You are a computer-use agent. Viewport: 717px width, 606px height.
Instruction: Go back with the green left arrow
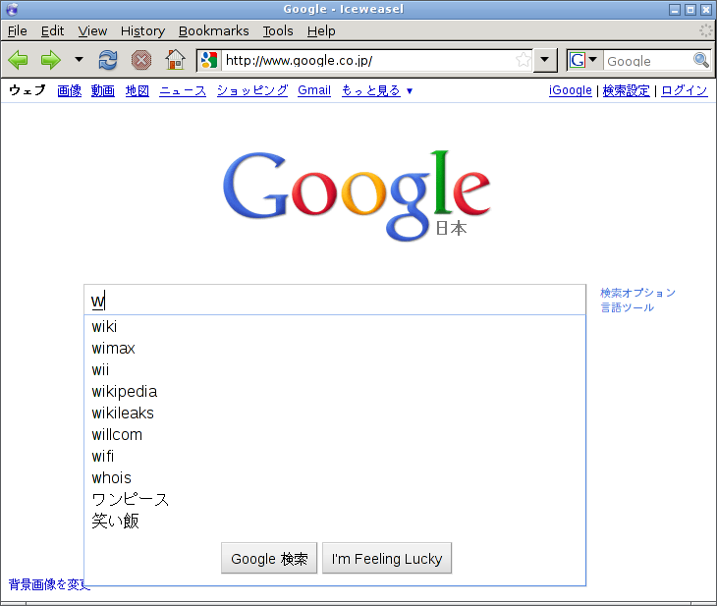coord(19,60)
